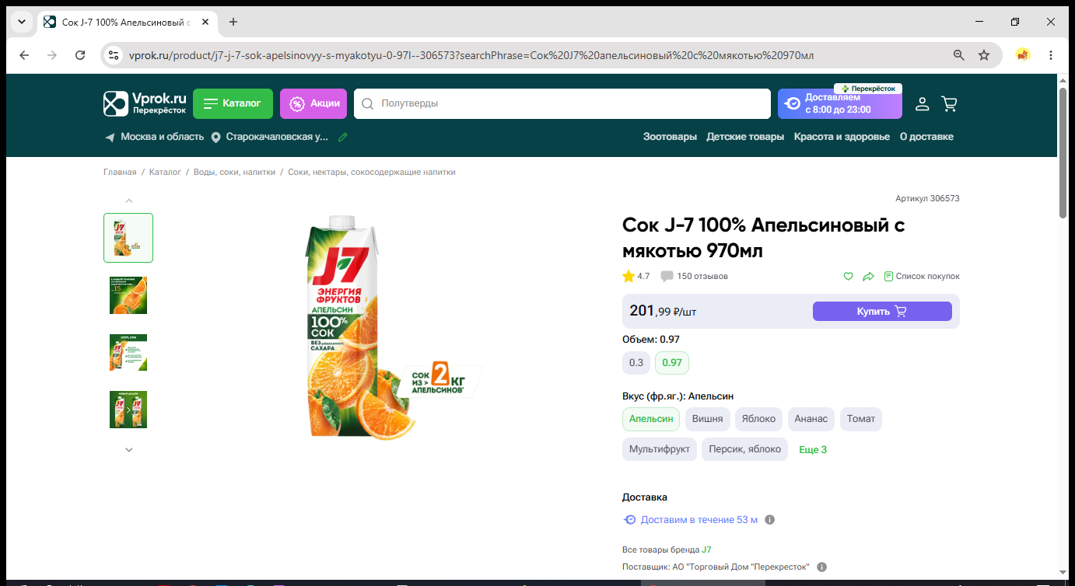This screenshot has height=586, width=1075.
Task: Click Доставим в течение 53 м
Action: click(x=699, y=520)
